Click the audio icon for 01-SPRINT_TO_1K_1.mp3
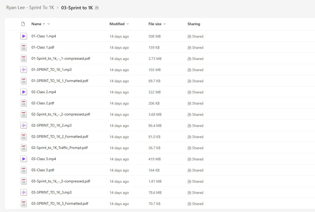This screenshot has width=315, height=212. click(x=24, y=70)
